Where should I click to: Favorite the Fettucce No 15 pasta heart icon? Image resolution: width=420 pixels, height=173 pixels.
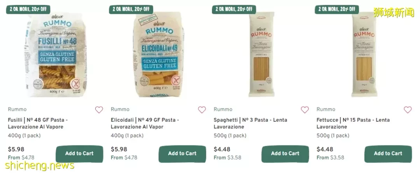click(408, 110)
